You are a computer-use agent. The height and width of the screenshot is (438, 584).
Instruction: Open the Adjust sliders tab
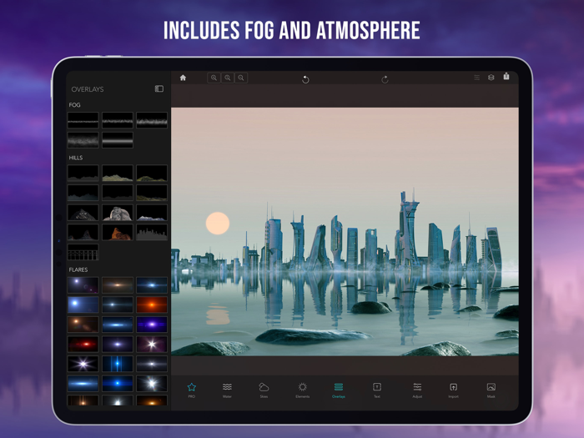click(x=417, y=390)
